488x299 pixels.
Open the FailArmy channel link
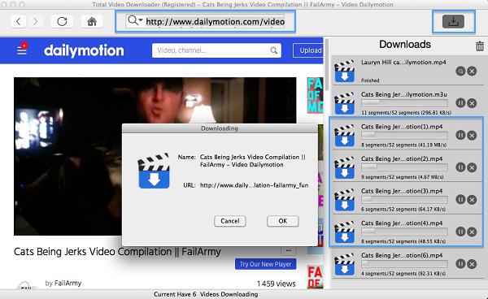click(x=68, y=283)
